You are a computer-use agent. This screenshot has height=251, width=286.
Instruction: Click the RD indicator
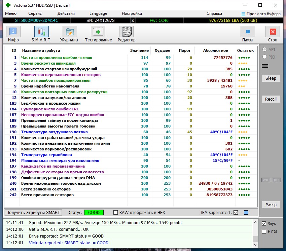click(x=276, y=180)
